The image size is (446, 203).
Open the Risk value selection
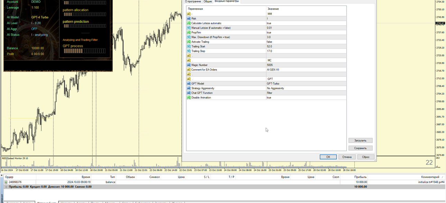(306, 18)
